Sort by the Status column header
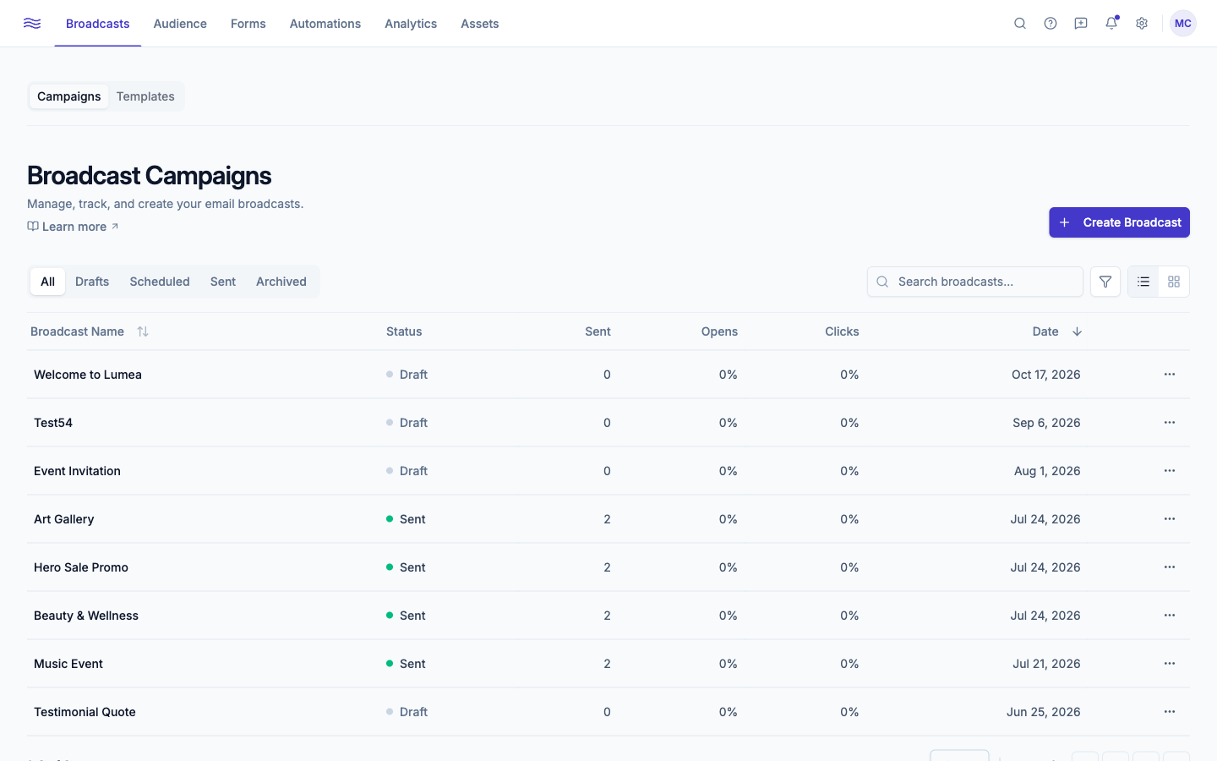Image resolution: width=1217 pixels, height=761 pixels. tap(404, 331)
